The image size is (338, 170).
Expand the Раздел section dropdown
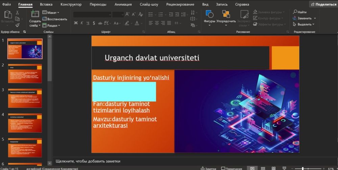pyautogui.click(x=51, y=25)
